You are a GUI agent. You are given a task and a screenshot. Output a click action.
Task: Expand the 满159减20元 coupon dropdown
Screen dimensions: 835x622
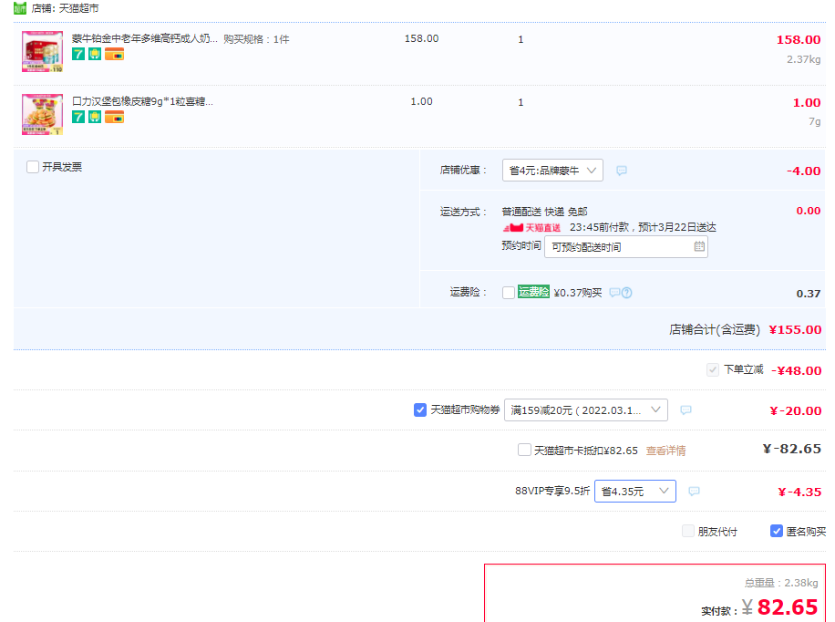point(586,409)
